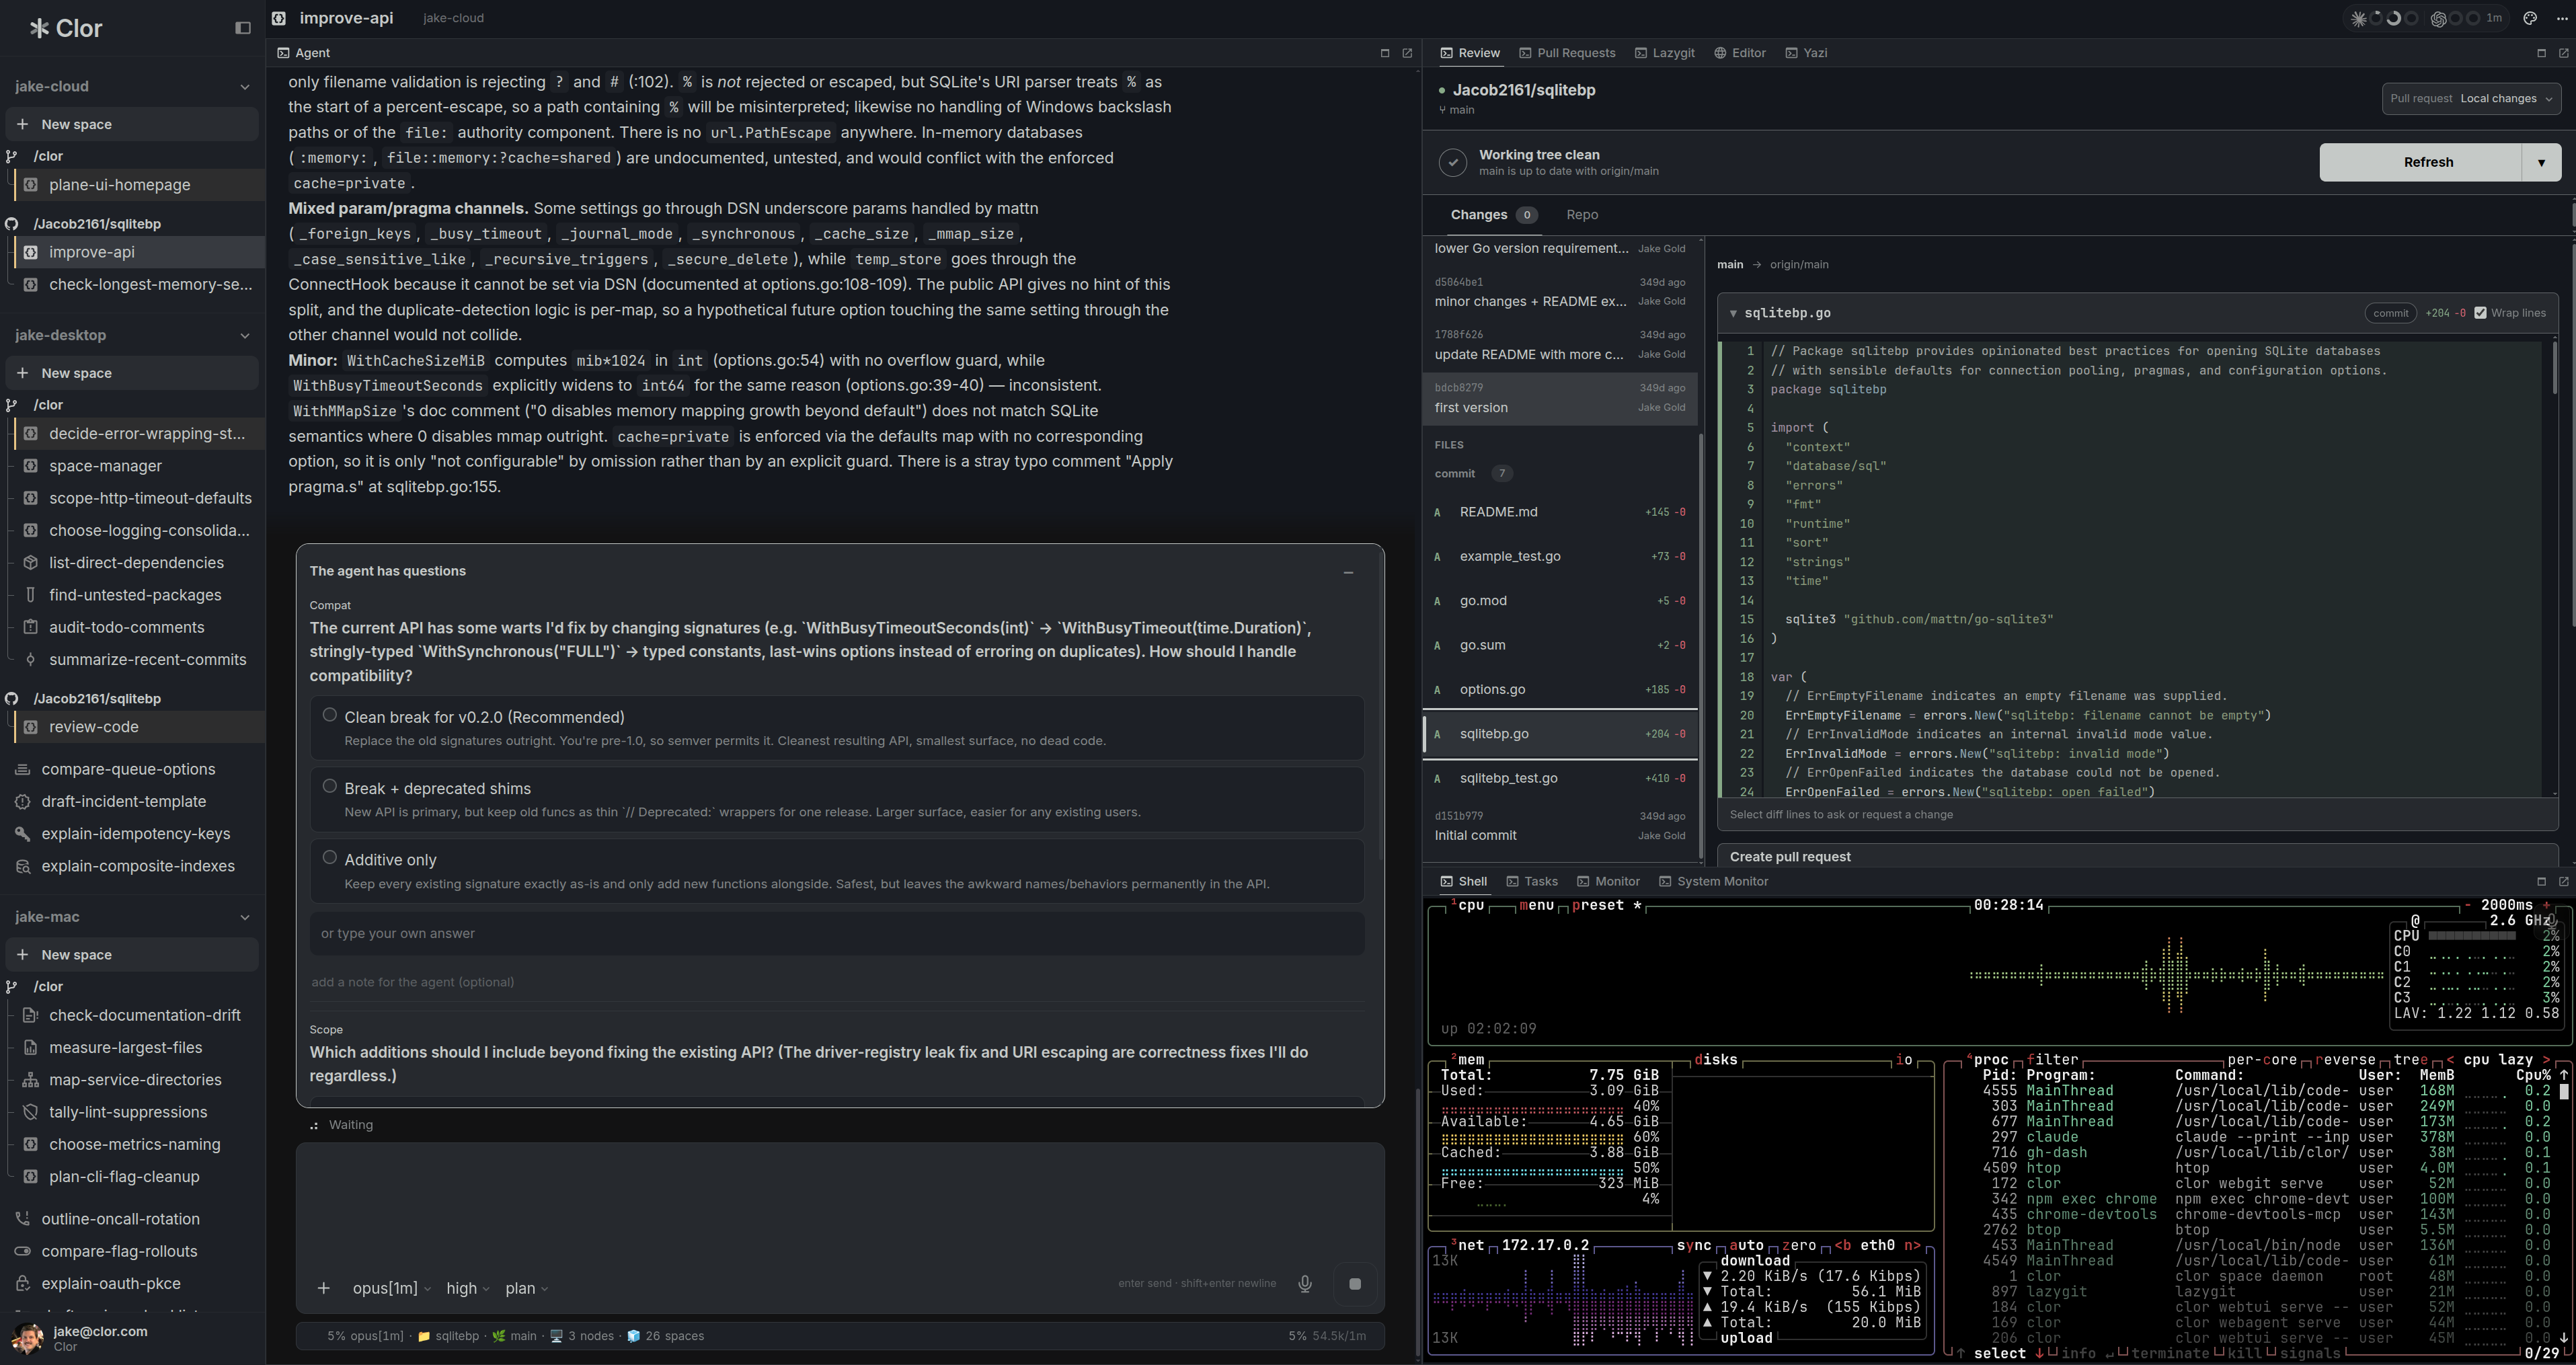The height and width of the screenshot is (1365, 2576).
Task: Minimize the agent questions card
Action: (x=1348, y=572)
